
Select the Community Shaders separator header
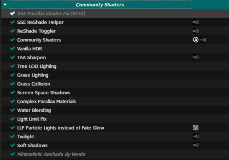pos(100,5)
